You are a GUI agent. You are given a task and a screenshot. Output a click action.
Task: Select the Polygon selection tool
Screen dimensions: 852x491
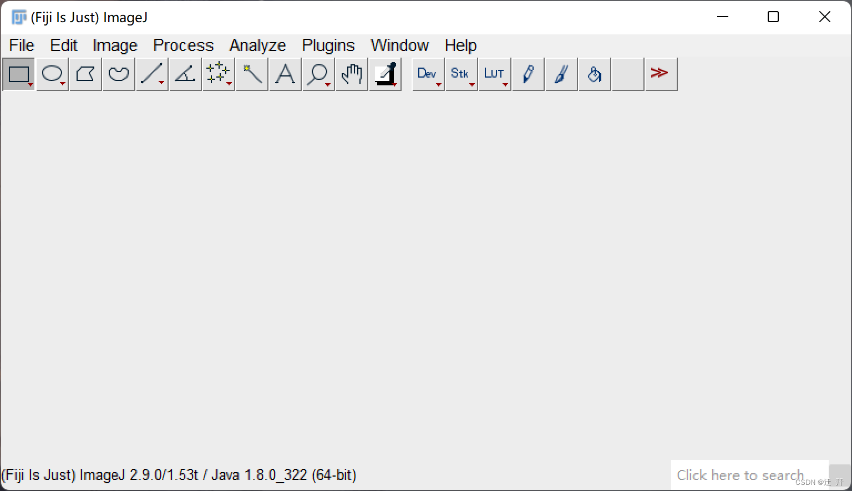coord(85,74)
